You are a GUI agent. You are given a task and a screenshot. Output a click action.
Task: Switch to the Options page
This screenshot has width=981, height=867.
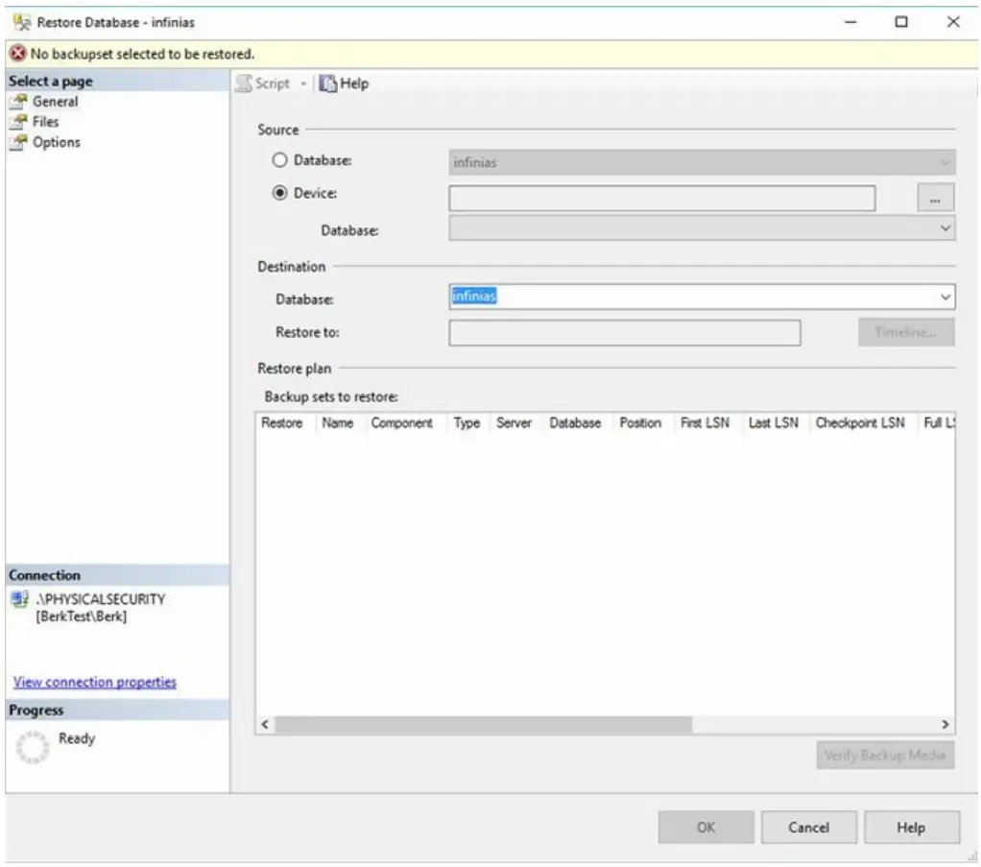(56, 142)
